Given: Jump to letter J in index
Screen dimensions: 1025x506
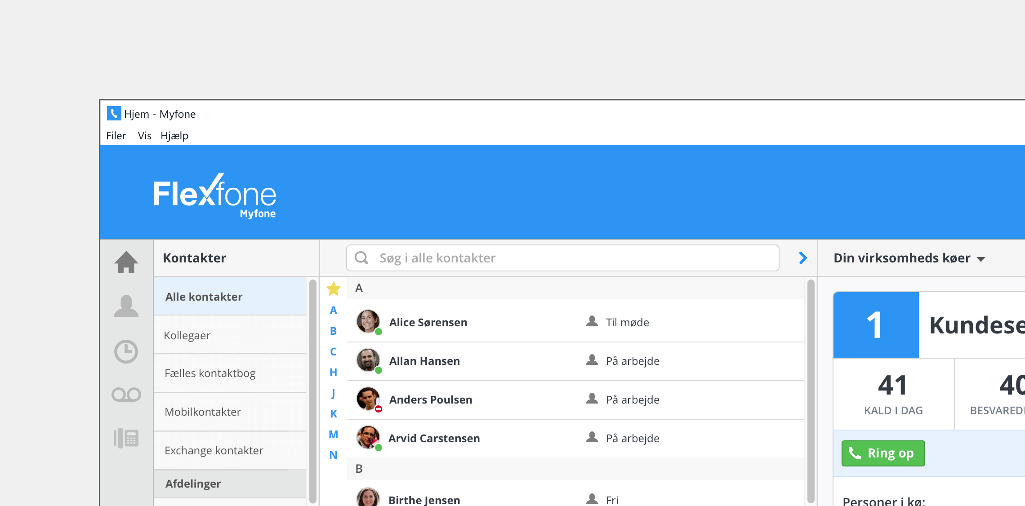Looking at the screenshot, I should [x=333, y=393].
